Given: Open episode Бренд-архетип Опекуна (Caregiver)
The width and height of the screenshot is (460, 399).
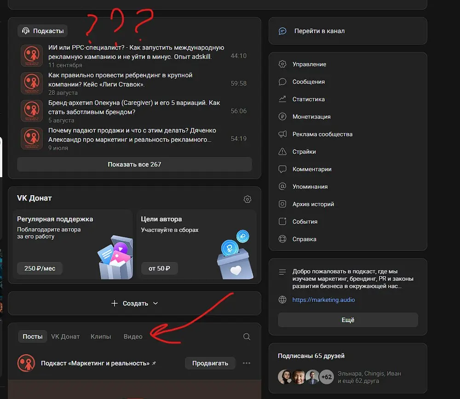Looking at the screenshot, I should pyautogui.click(x=134, y=107).
